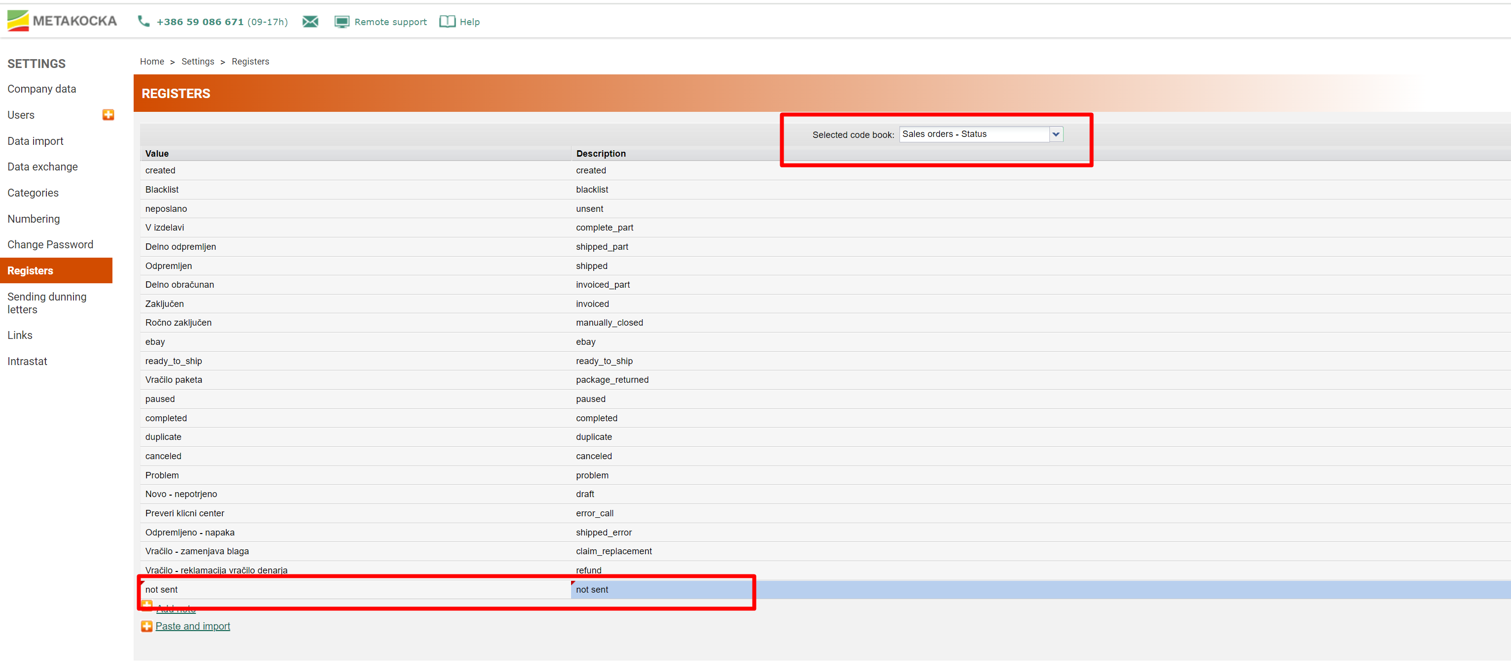This screenshot has width=1511, height=670.
Task: Click the Home breadcrumb link
Action: (152, 62)
